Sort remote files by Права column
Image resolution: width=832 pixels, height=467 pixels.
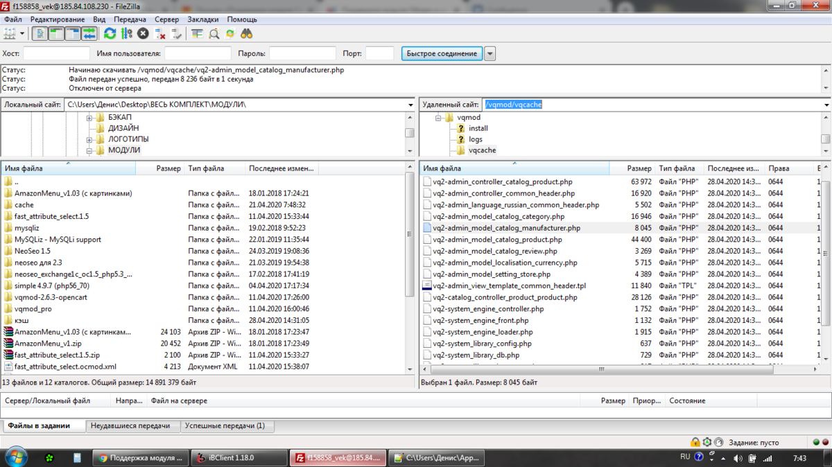point(789,168)
